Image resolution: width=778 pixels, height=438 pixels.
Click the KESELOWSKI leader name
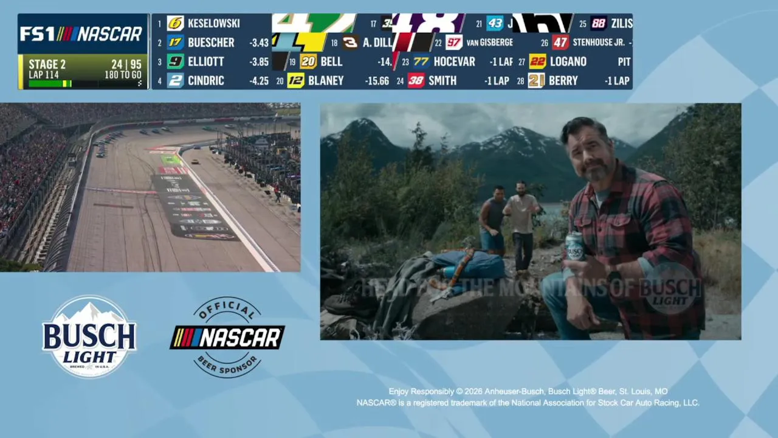tap(214, 23)
